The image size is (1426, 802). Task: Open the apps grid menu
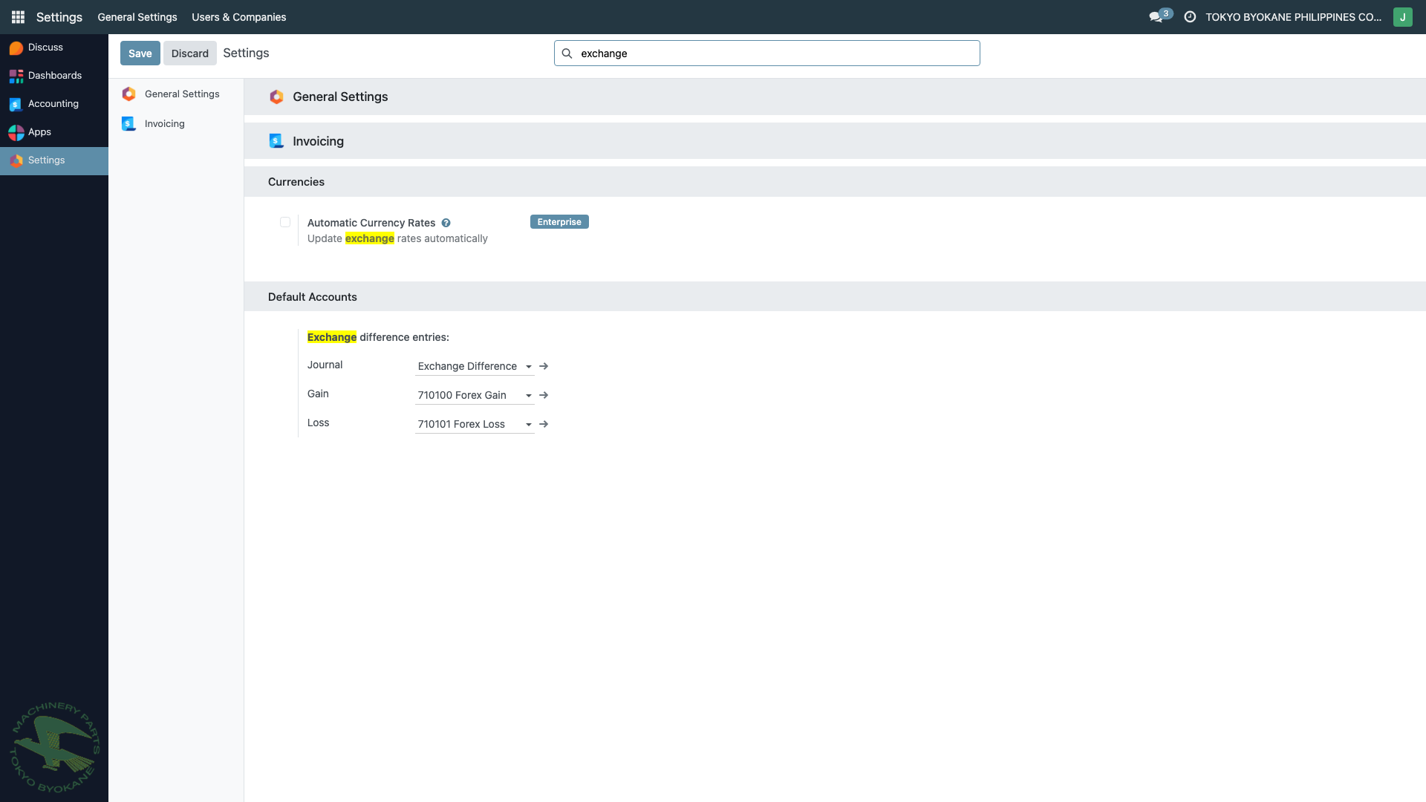point(17,16)
